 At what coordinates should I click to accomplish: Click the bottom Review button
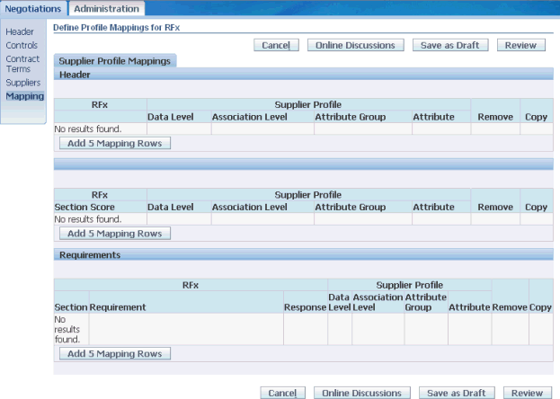pyautogui.click(x=527, y=393)
